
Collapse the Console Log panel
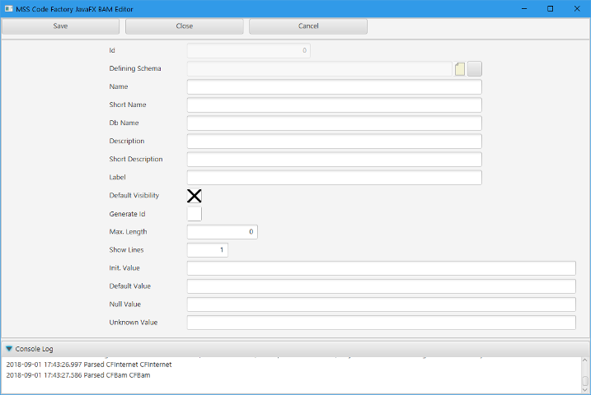(x=9, y=349)
